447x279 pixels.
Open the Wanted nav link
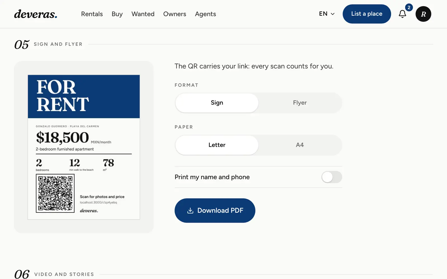(x=143, y=14)
